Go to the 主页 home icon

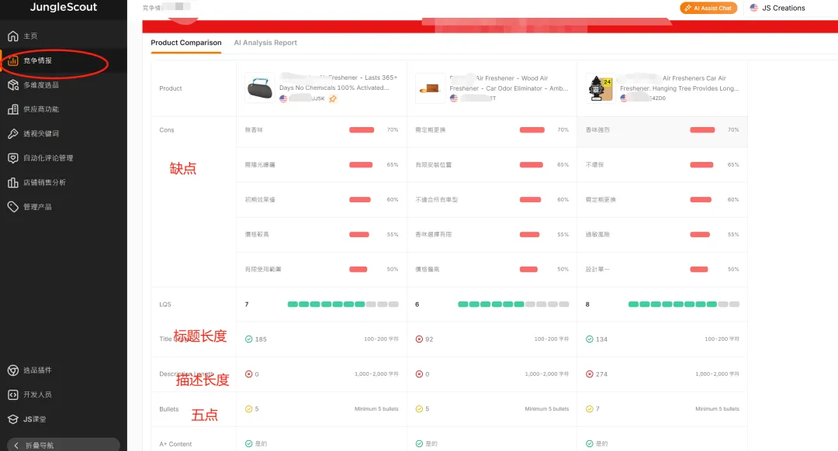13,36
